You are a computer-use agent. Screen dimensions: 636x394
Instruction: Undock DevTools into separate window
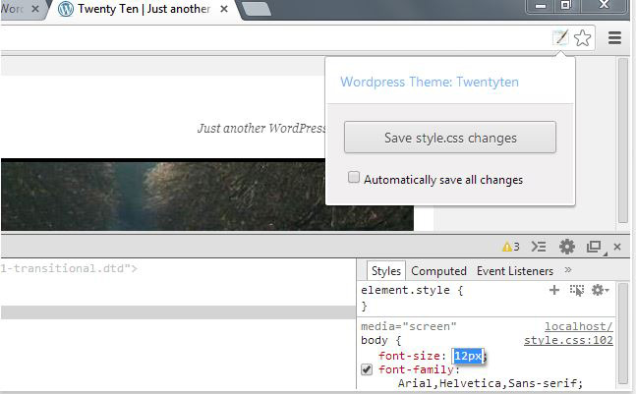click(594, 247)
